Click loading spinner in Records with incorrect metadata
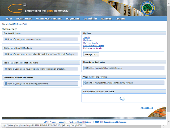This screenshot has height=128, width=170. click(x=122, y=98)
